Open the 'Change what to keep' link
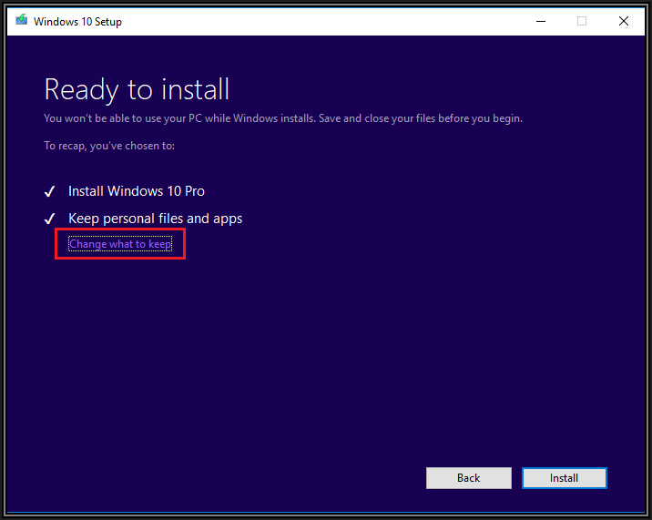Image resolution: width=652 pixels, height=520 pixels. (120, 244)
